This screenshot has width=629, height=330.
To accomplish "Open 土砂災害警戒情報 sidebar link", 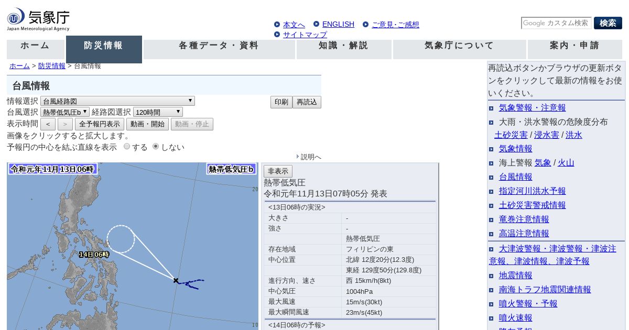I will [532, 205].
